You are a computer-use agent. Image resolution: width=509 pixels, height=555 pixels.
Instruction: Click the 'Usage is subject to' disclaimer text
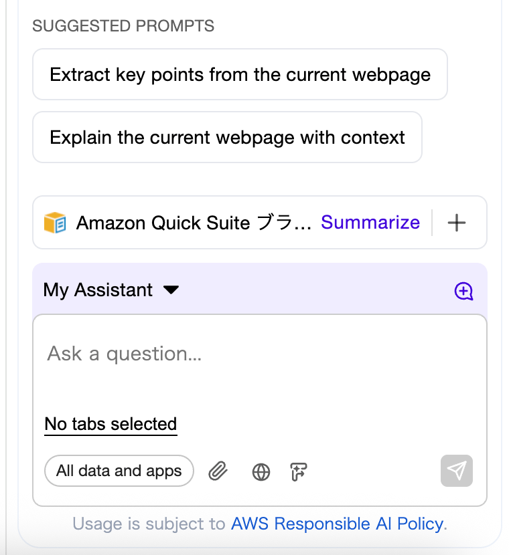(149, 524)
